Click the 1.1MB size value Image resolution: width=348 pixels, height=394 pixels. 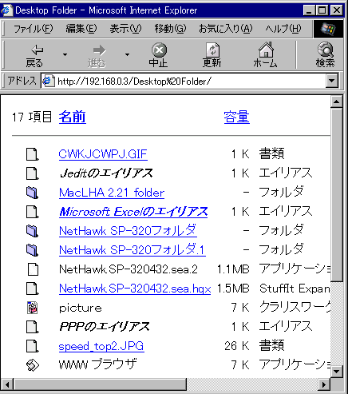tap(233, 269)
